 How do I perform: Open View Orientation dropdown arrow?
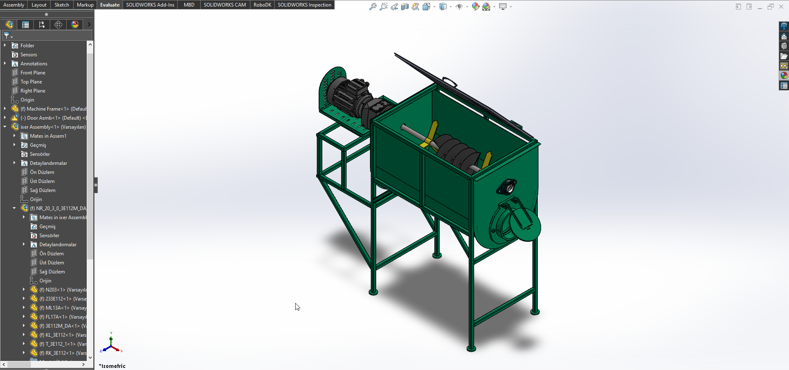point(434,7)
